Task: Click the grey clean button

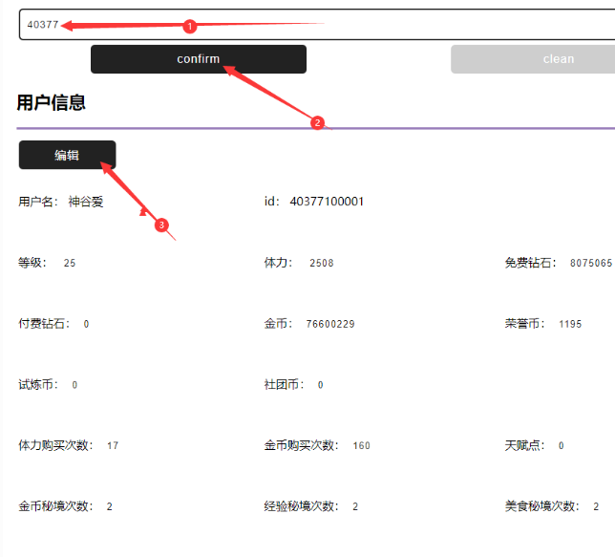Action: click(533, 59)
